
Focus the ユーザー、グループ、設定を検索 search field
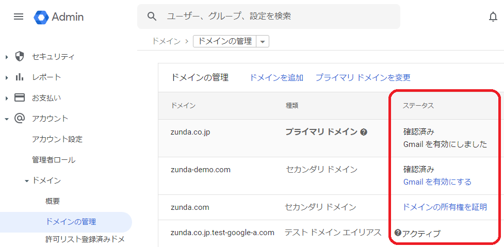pos(269,17)
